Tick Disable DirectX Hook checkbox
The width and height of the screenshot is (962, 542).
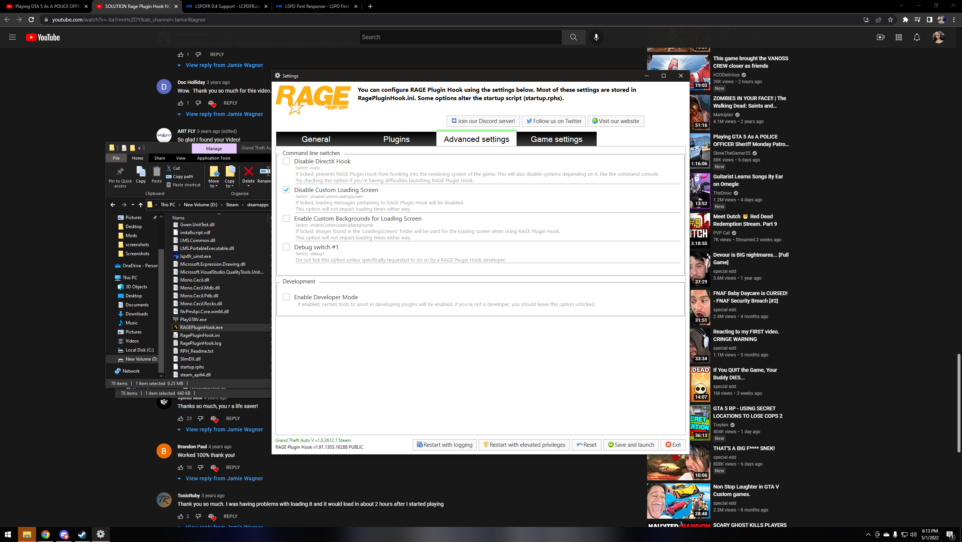point(286,161)
